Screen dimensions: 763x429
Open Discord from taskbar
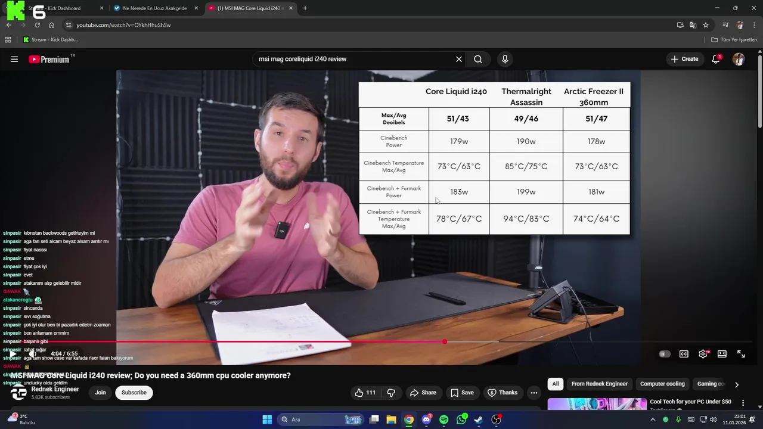point(426,419)
